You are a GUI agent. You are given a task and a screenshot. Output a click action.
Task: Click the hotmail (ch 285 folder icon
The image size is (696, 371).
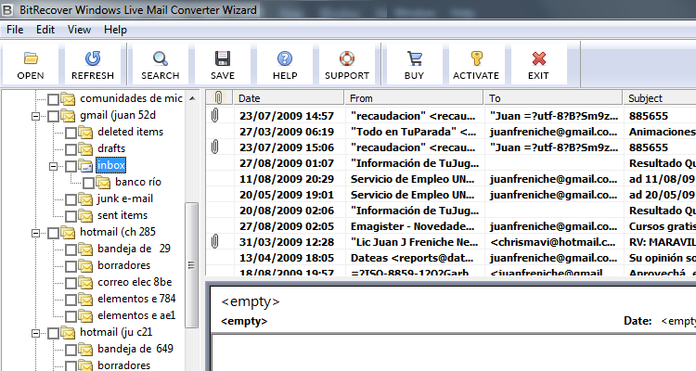[x=68, y=232]
